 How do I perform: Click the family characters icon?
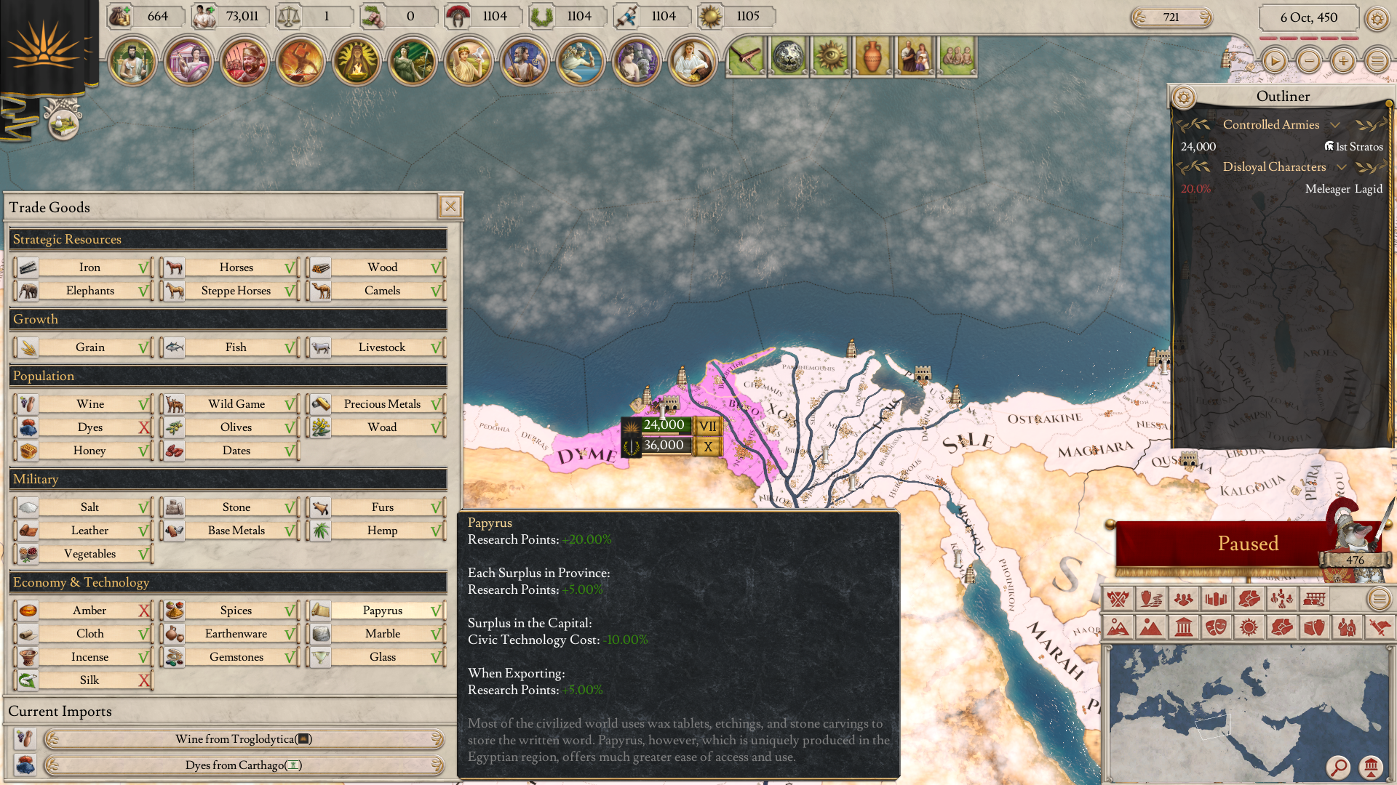tap(915, 56)
